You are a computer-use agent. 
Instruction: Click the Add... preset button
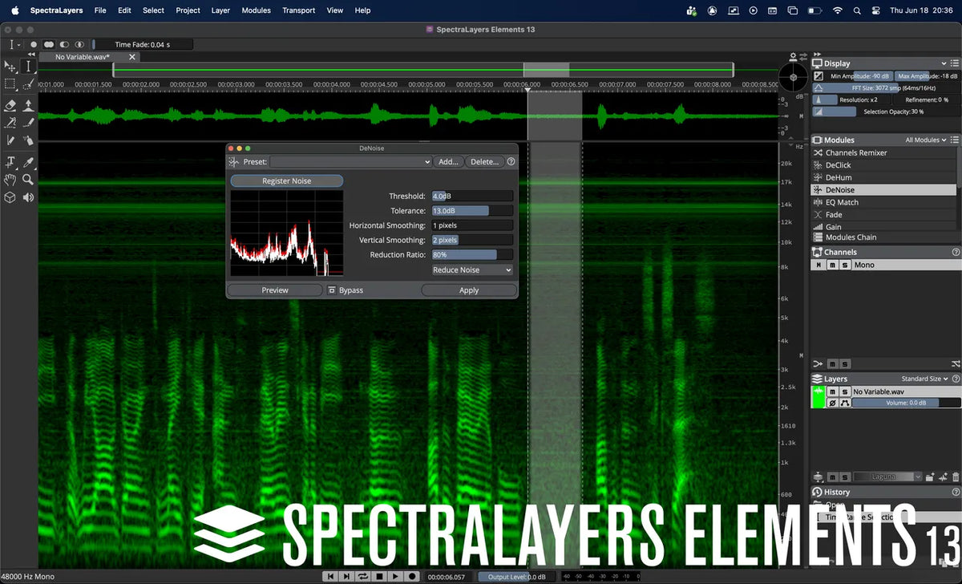coord(448,161)
